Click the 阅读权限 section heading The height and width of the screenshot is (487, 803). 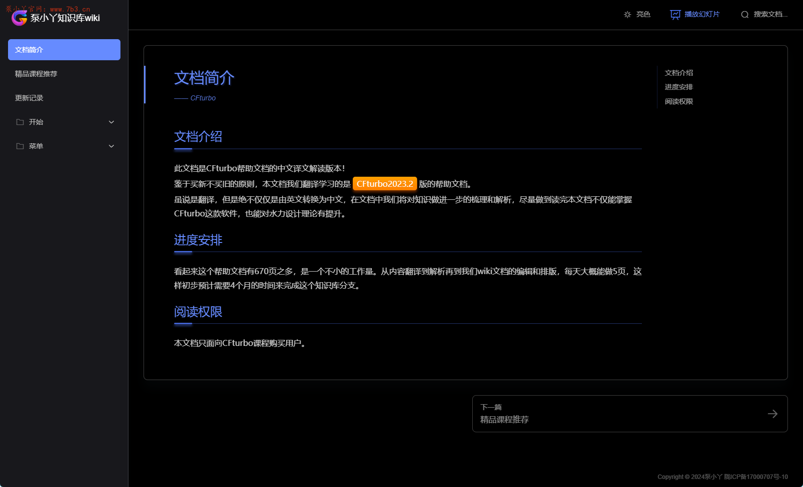[198, 312]
